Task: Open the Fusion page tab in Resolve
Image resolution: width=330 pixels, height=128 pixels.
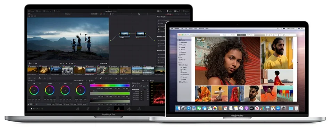Action: point(109,109)
